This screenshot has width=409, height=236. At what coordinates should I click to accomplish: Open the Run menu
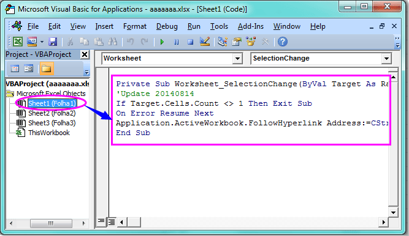click(194, 26)
